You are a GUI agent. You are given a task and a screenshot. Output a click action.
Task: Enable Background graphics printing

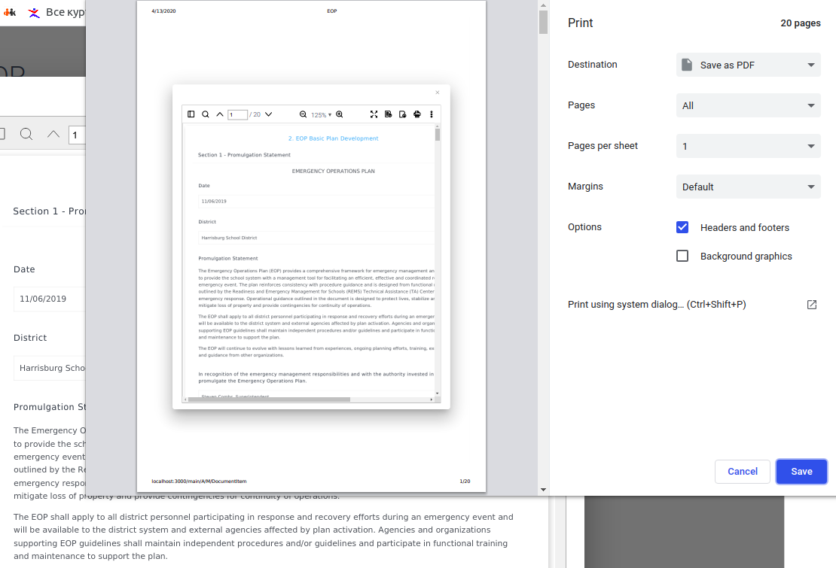682,256
